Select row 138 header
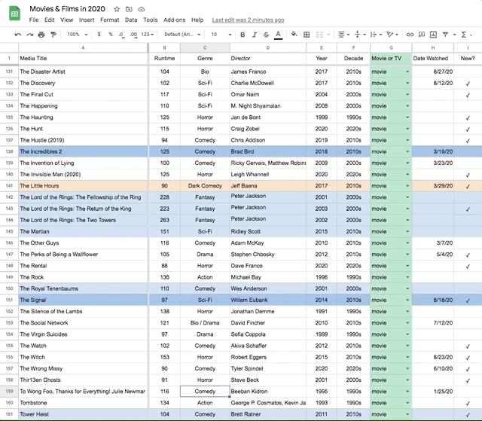The height and width of the screenshot is (421, 482). tap(9, 151)
